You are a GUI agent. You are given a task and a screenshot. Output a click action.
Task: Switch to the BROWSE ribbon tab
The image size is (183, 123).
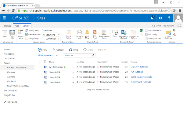7,26
